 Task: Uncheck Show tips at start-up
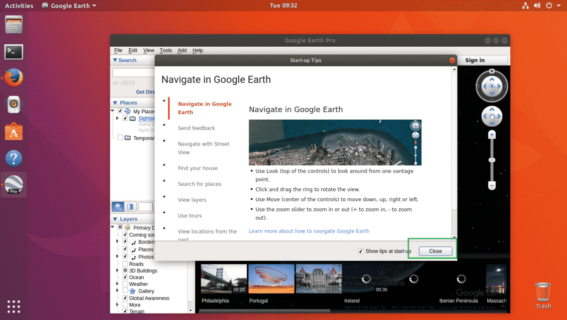(x=361, y=251)
